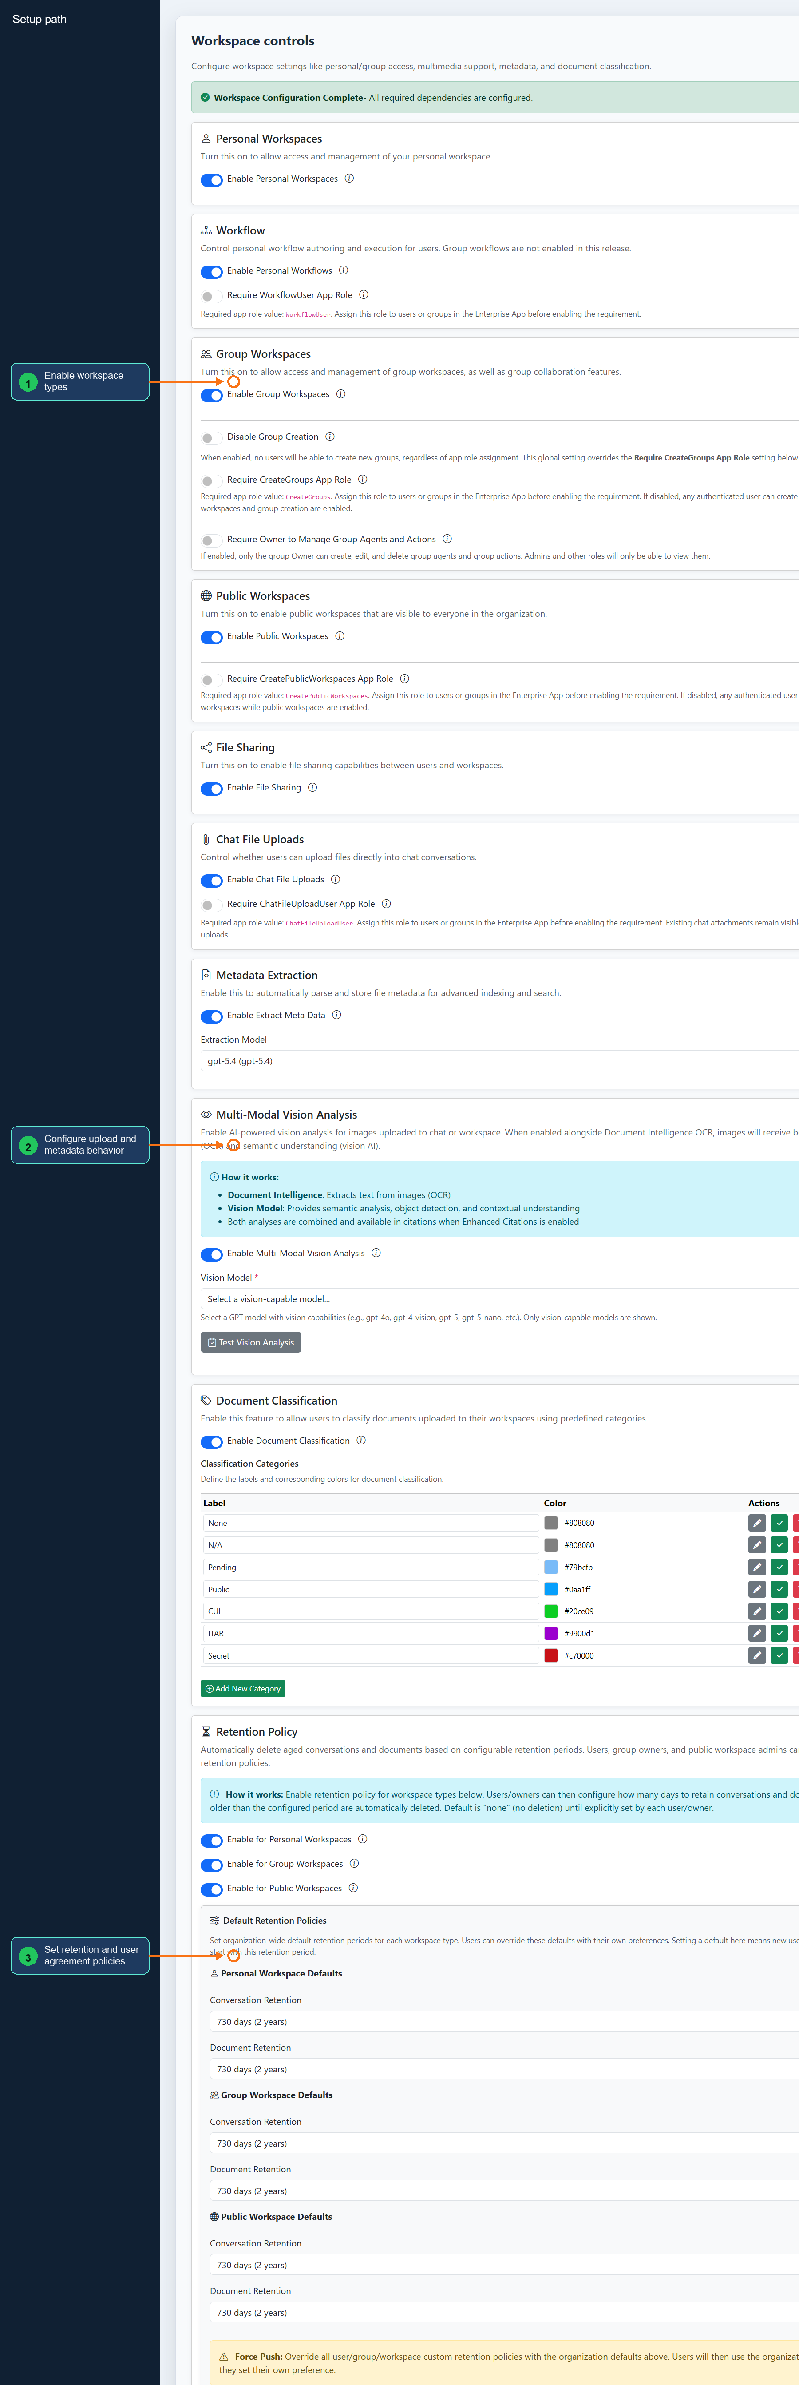799x2385 pixels.
Task: Open Personal Workspace Document Retention dropdown
Action: [x=505, y=2069]
